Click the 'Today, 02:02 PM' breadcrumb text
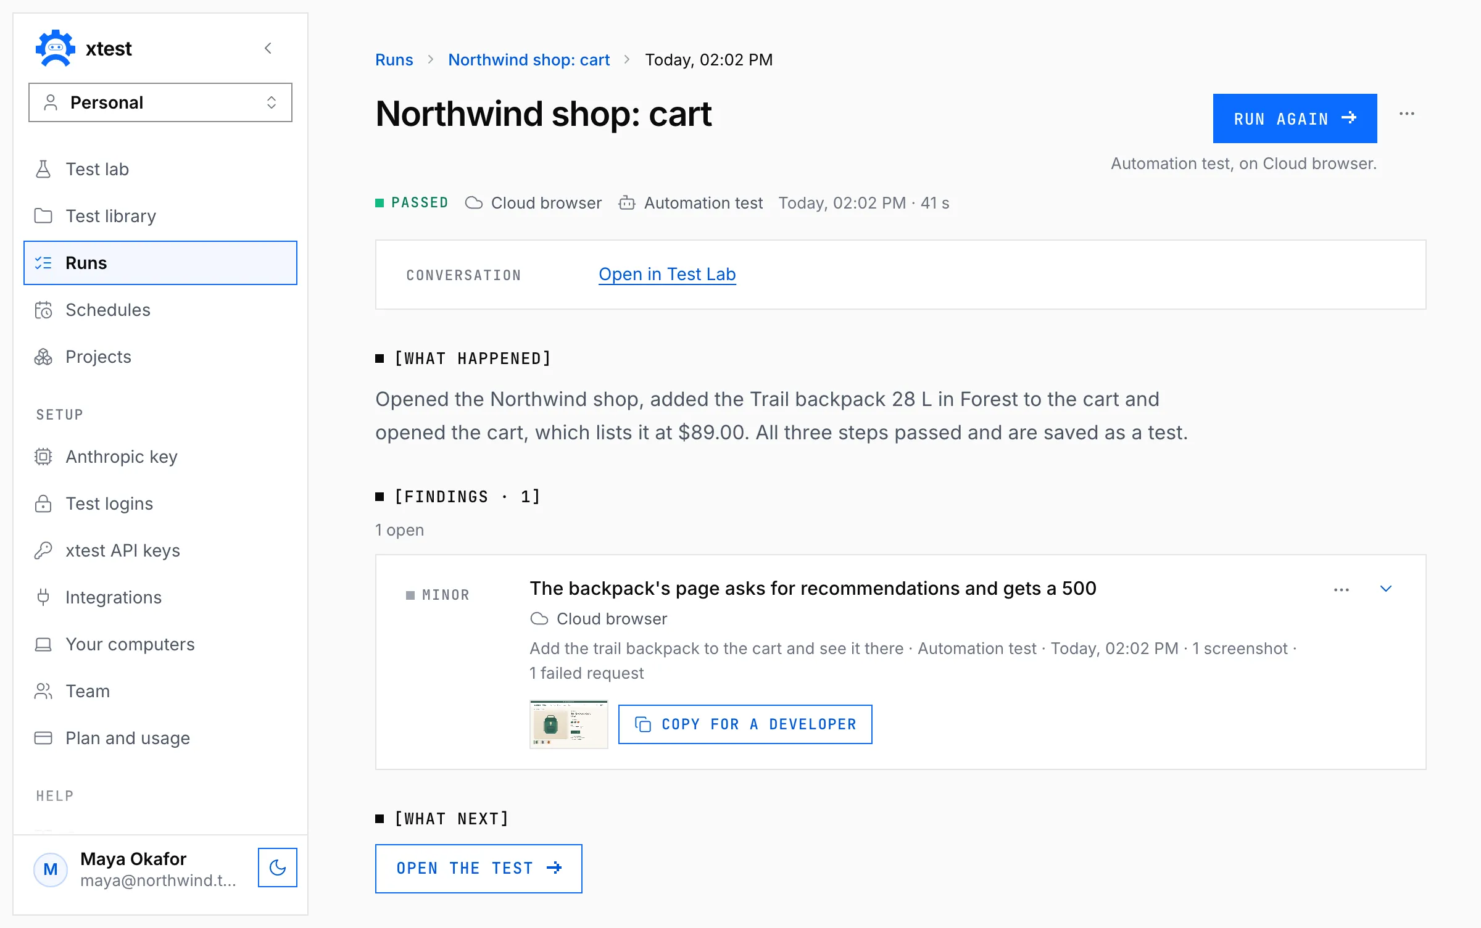 [709, 60]
